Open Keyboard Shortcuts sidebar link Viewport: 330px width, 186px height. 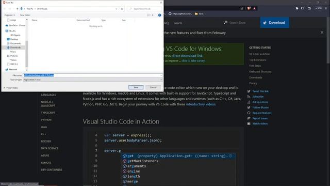(260, 72)
